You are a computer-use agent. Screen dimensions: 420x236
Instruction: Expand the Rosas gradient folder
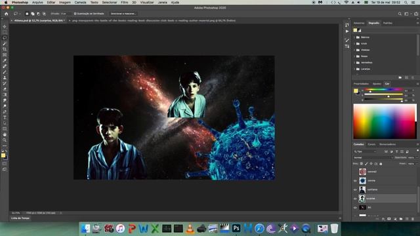coord(354,56)
